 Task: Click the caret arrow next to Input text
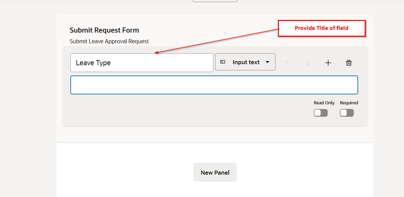pyautogui.click(x=267, y=62)
